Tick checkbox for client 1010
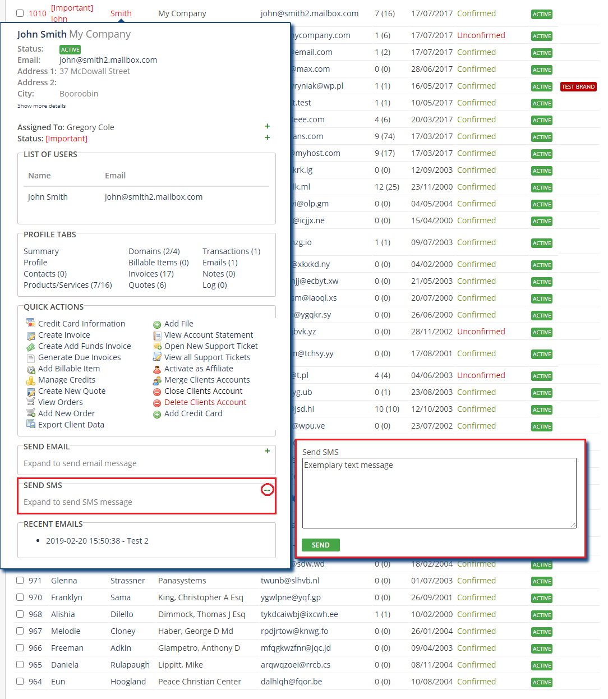This screenshot has height=699, width=608. click(x=20, y=13)
